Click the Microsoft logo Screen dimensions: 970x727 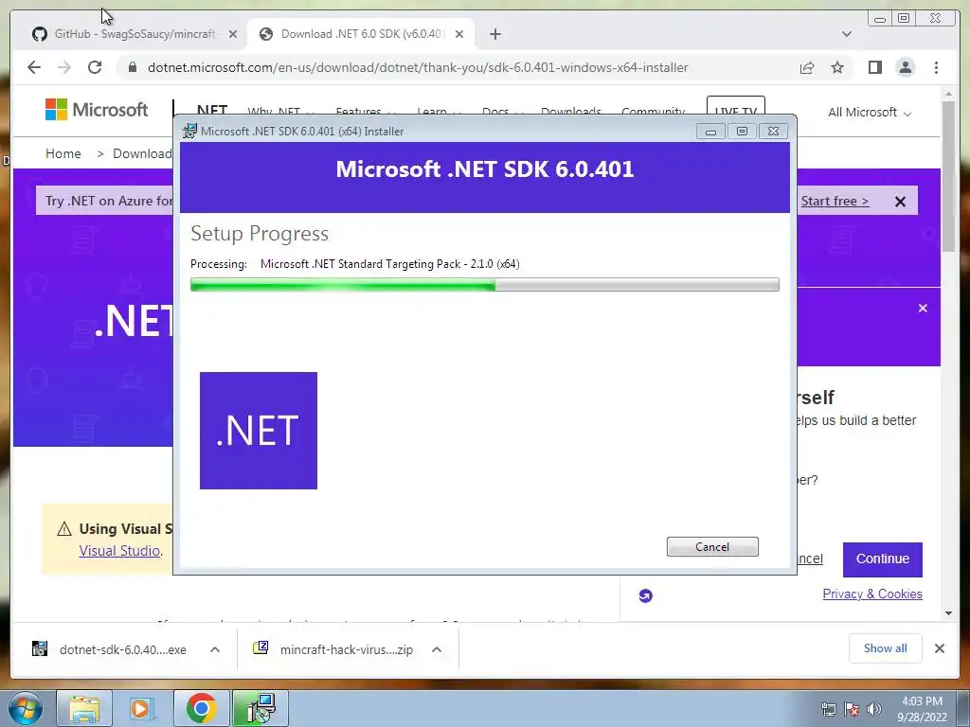97,110
